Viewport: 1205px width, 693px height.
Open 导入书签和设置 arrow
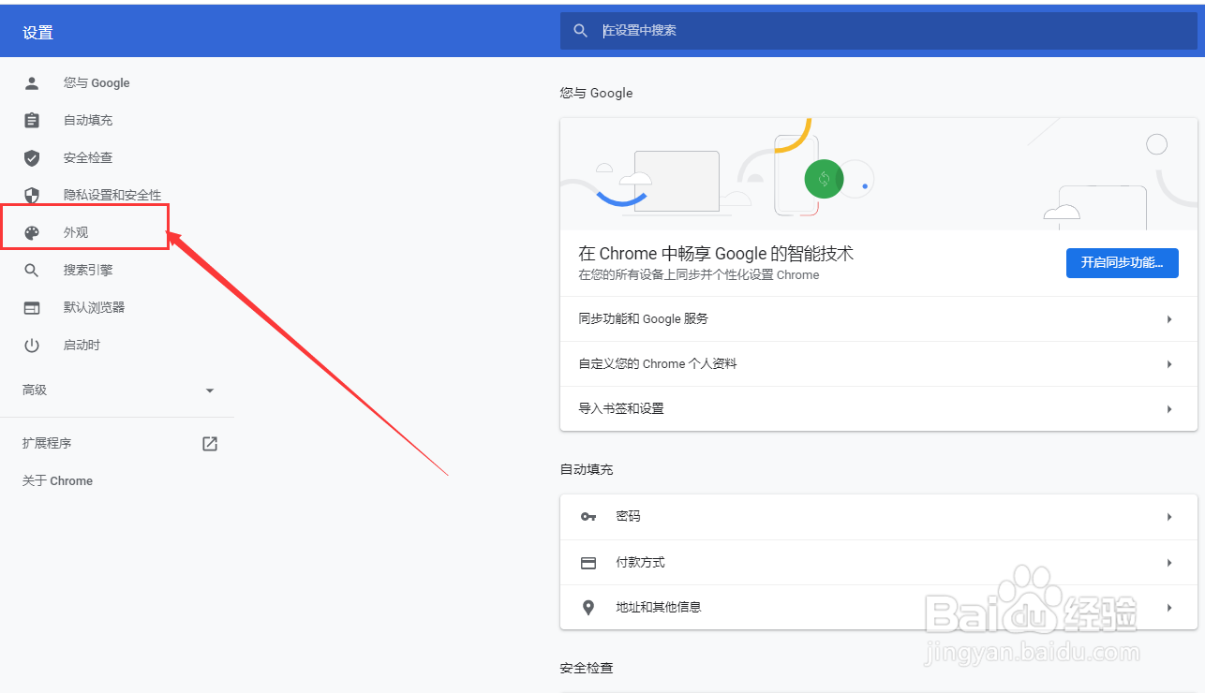point(1169,409)
